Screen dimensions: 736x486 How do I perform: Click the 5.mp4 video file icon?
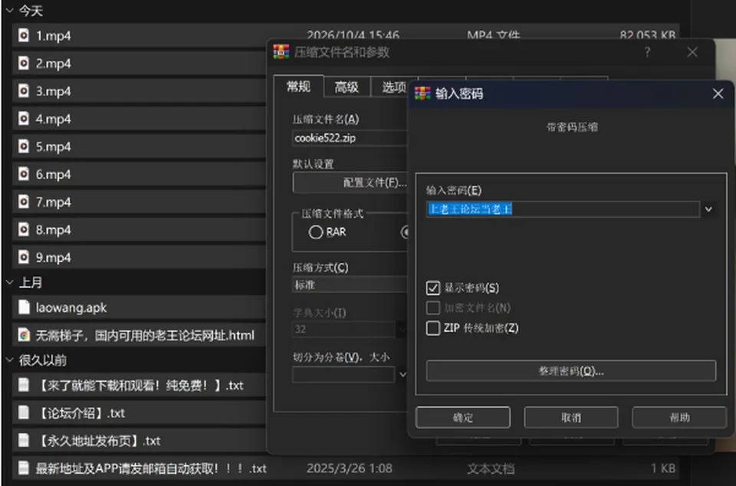pos(24,146)
